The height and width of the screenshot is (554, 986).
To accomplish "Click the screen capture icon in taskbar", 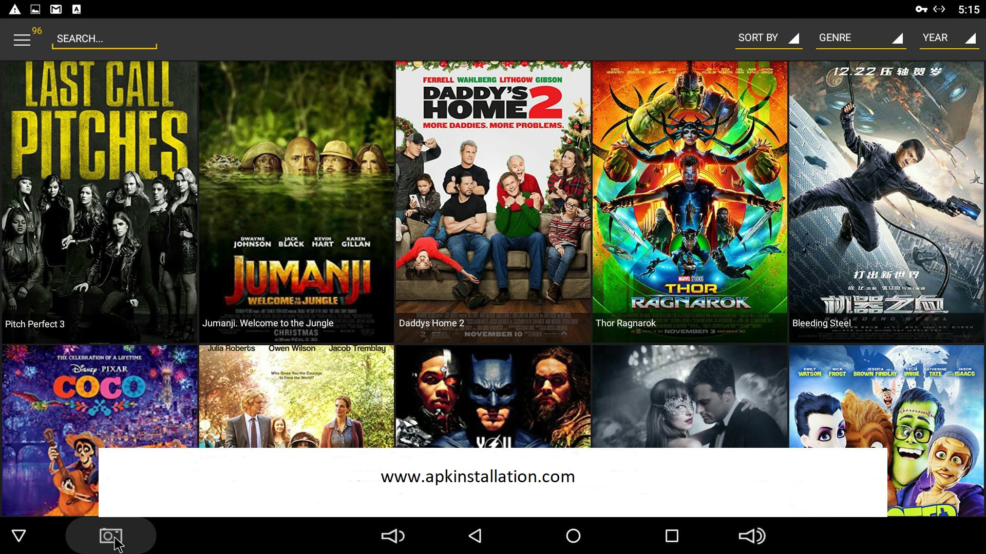I will 110,535.
